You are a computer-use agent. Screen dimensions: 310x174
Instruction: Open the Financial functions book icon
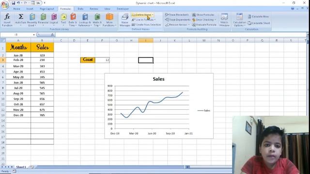43,17
